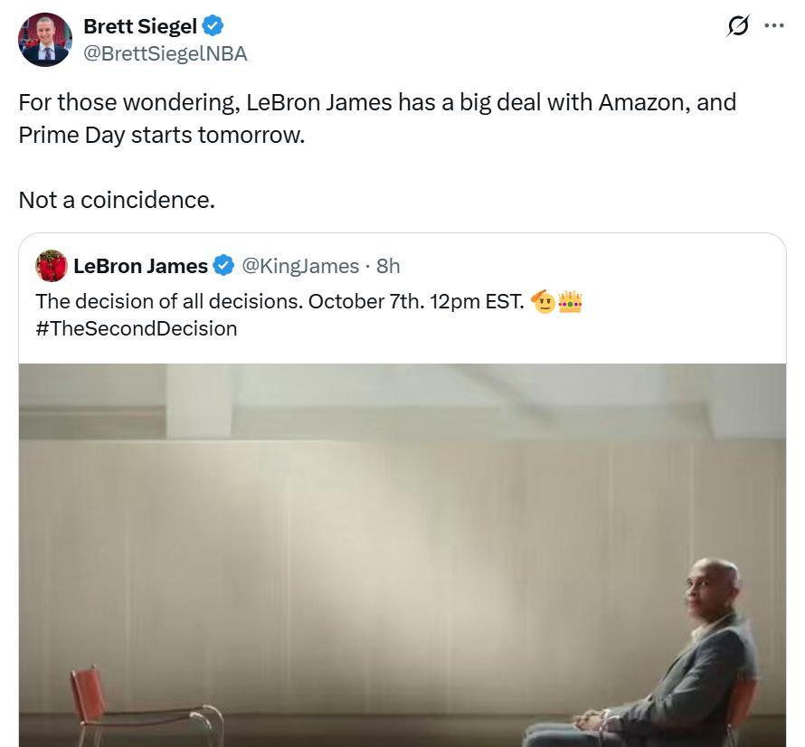Open the #TheSecondDecision hashtag
The width and height of the screenshot is (805, 747).
pyautogui.click(x=137, y=328)
